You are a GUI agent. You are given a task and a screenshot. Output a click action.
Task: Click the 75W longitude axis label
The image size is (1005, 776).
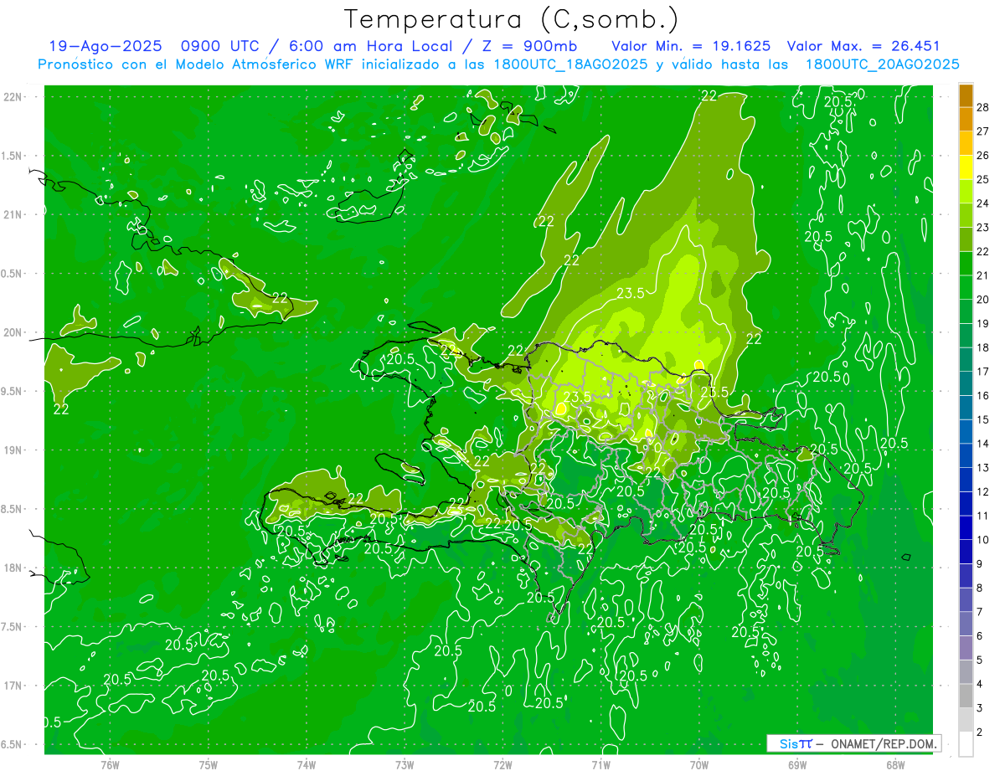(x=209, y=764)
